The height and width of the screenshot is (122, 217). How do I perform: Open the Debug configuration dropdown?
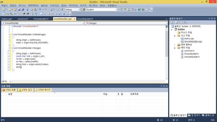79,9
